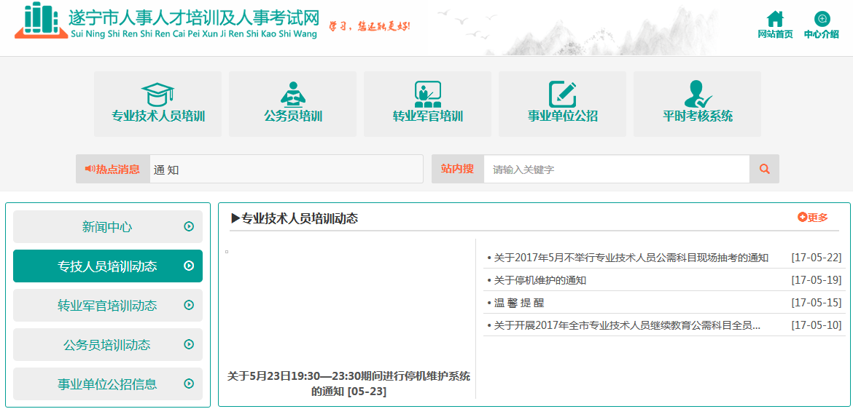The image size is (853, 417).
Task: Open the 温馨提醒 notice link
Action: coord(519,303)
